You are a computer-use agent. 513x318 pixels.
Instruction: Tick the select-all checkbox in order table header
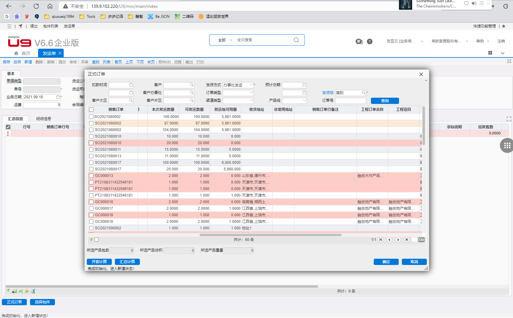(91, 110)
